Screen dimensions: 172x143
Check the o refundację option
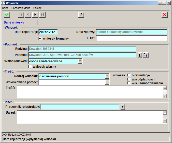pos(129,75)
